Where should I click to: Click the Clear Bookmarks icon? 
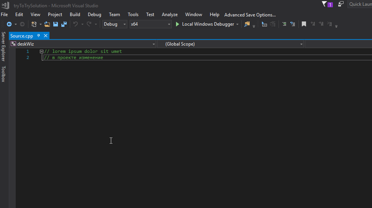329,24
